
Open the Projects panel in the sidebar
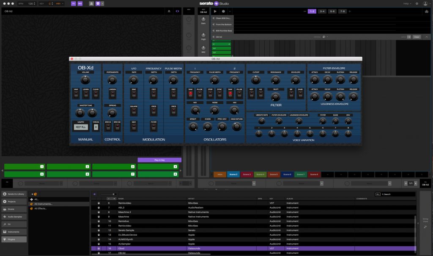click(x=13, y=201)
